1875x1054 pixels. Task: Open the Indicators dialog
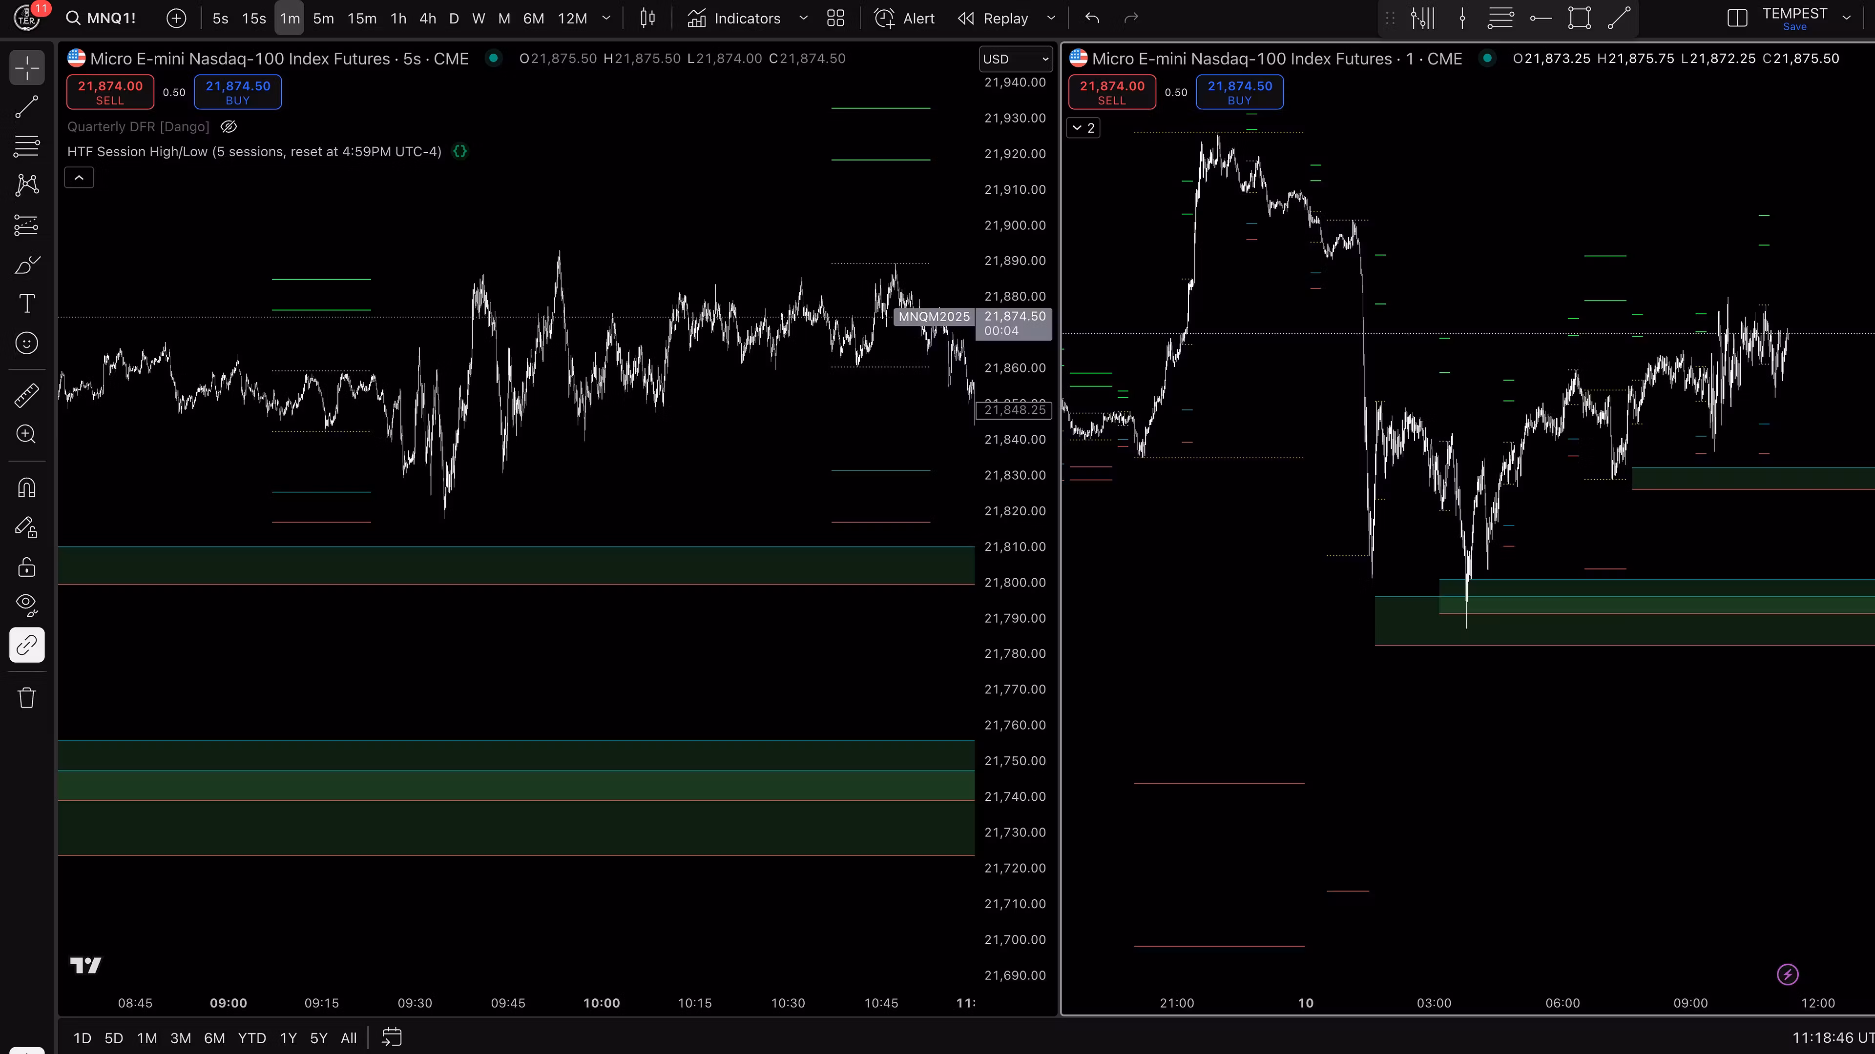[x=734, y=18]
